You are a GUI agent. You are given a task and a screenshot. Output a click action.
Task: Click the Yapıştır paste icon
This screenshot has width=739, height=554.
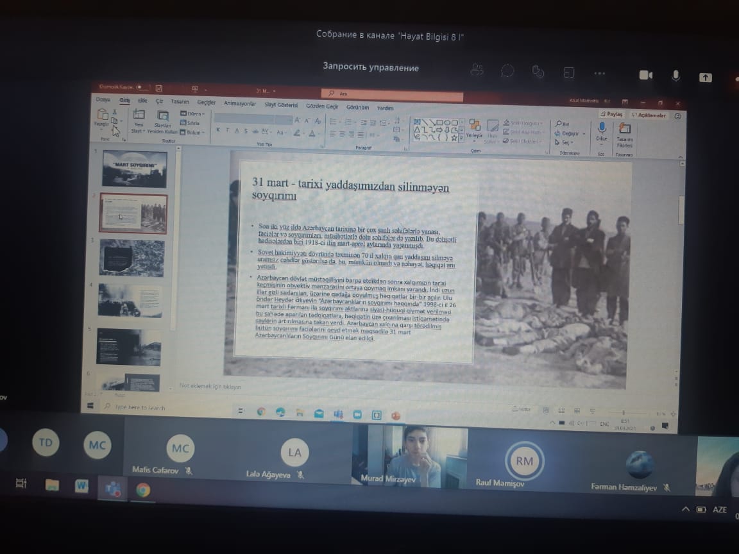pos(102,115)
